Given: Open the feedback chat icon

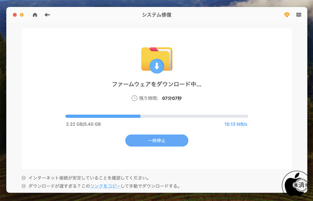Looking at the screenshot, I should click(299, 15).
